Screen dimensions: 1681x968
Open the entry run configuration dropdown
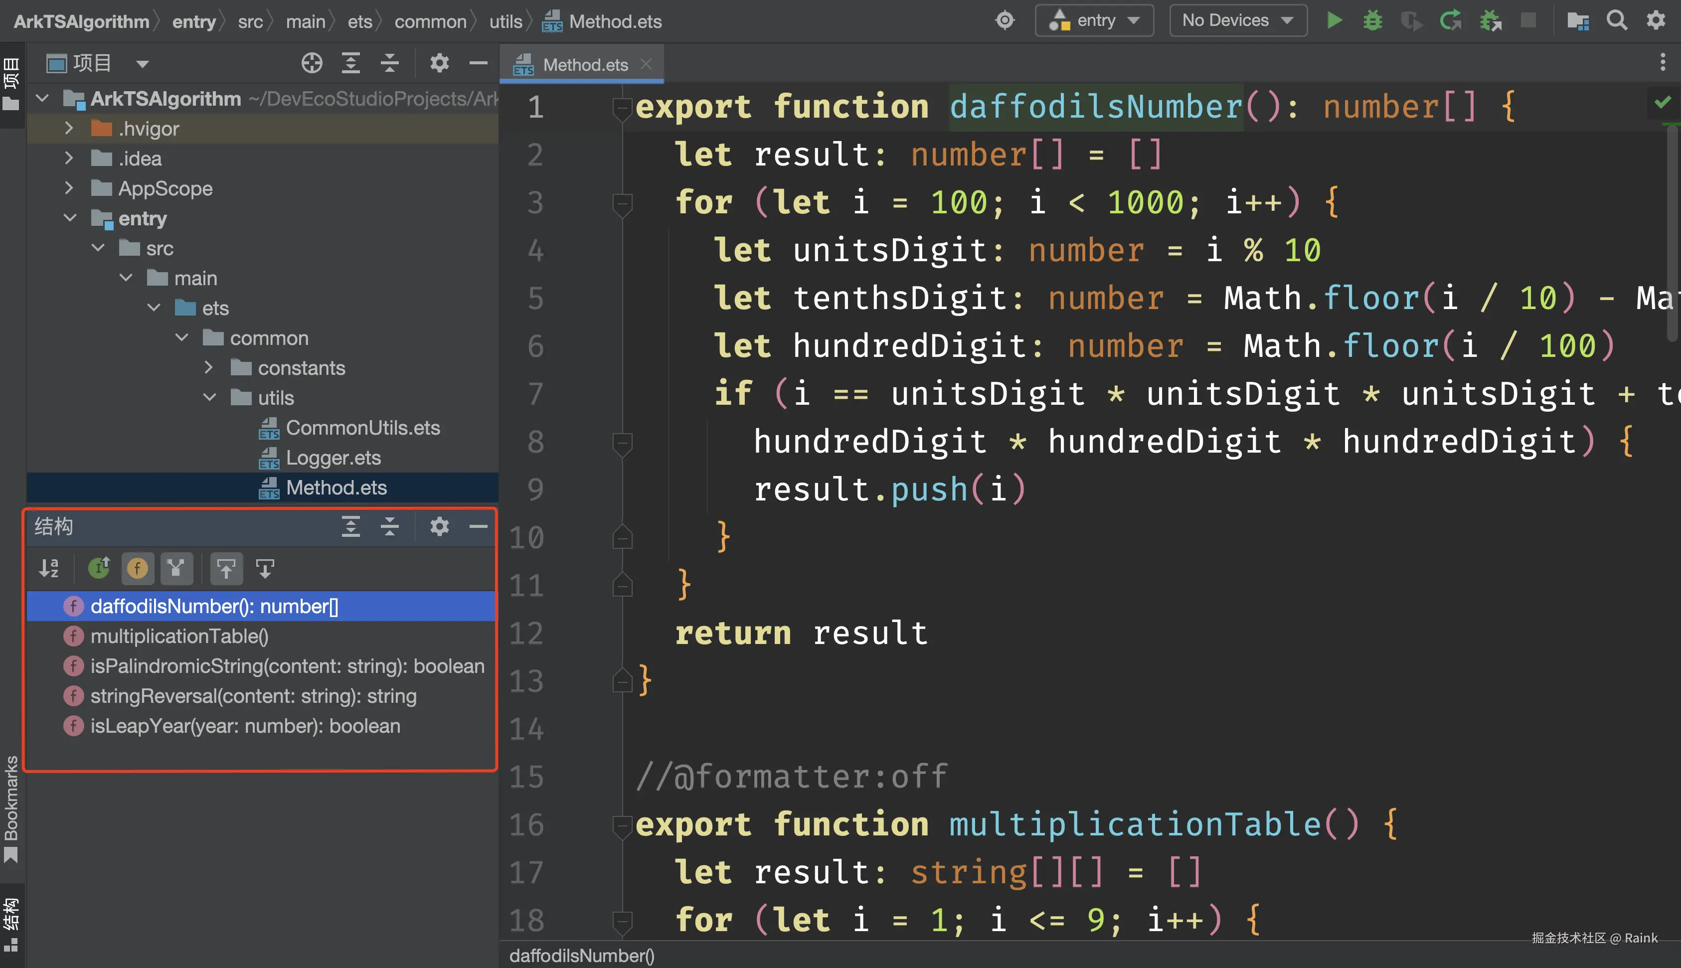click(1094, 20)
